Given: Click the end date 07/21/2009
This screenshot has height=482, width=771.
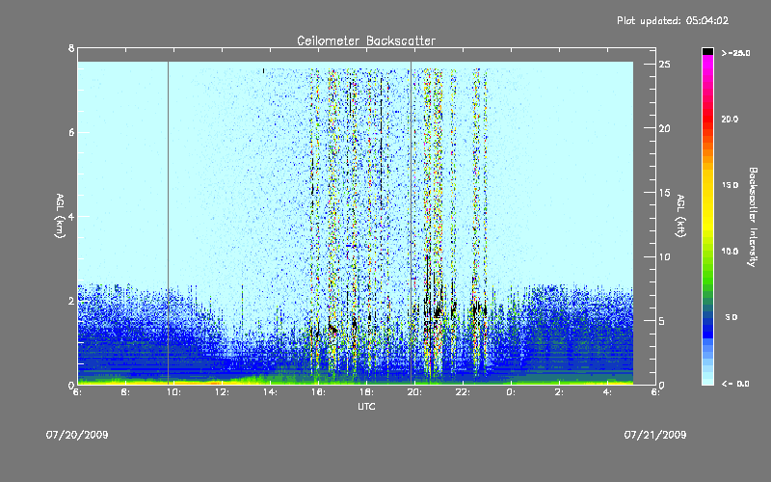Looking at the screenshot, I should [655, 435].
